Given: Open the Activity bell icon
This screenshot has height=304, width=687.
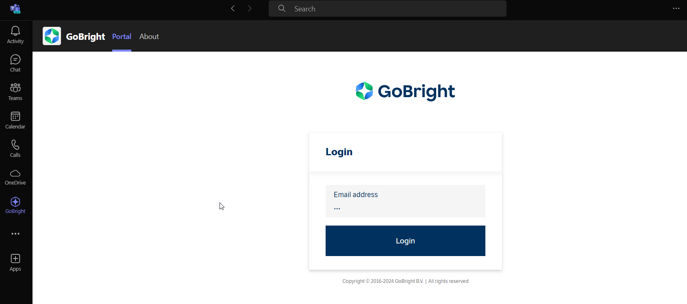Looking at the screenshot, I should 15,35.
